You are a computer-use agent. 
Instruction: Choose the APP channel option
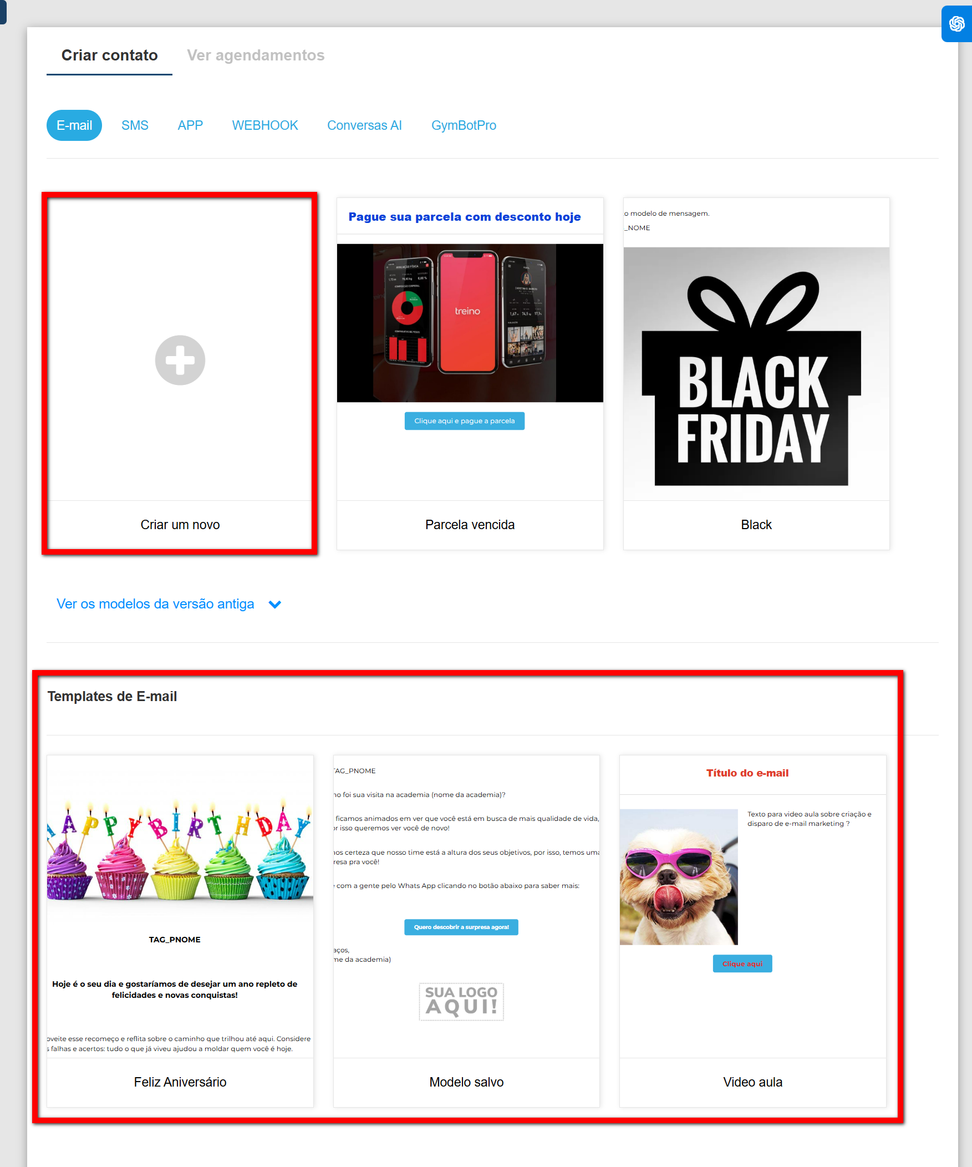(190, 125)
